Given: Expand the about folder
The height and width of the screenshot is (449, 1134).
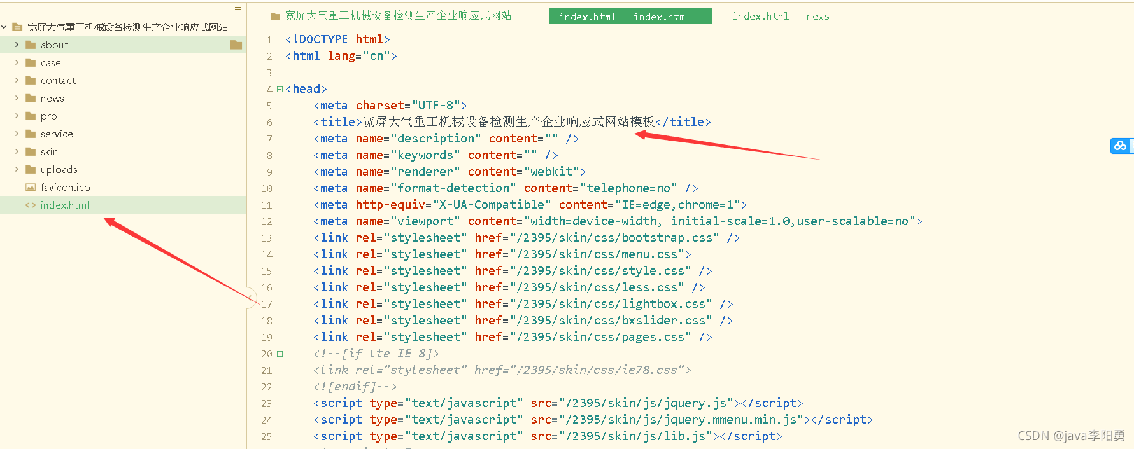Looking at the screenshot, I should pos(17,45).
